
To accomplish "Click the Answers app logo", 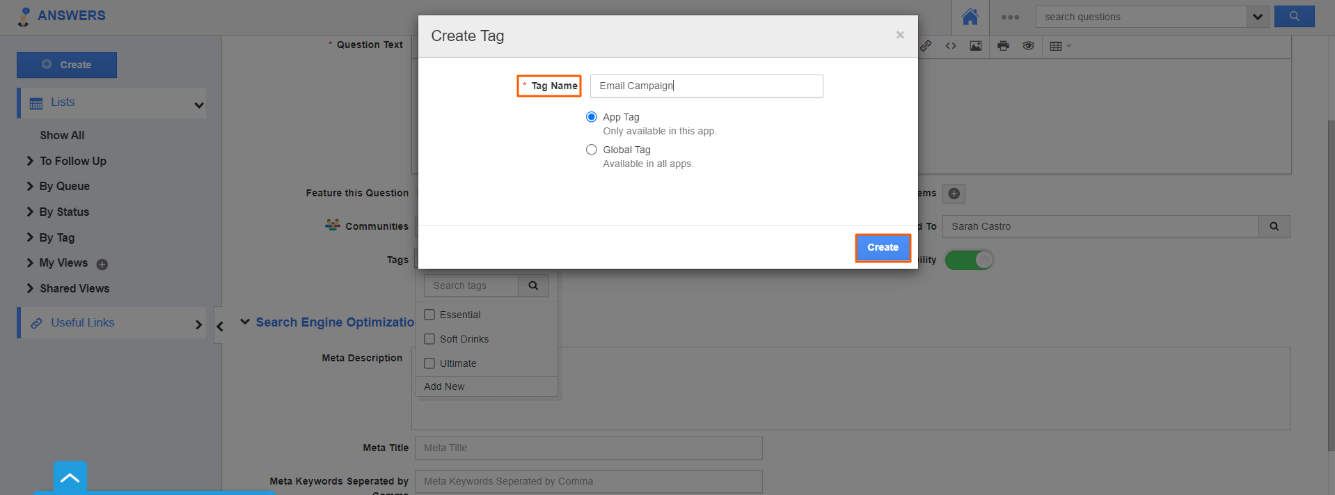I will pyautogui.click(x=61, y=16).
